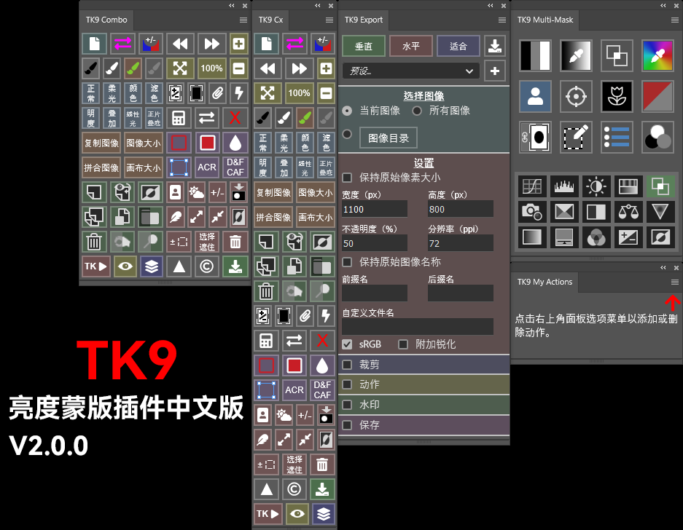Image resolution: width=683 pixels, height=530 pixels.
Task: Open the color wheel icon in TK9 Multi-Mask
Action: (657, 56)
